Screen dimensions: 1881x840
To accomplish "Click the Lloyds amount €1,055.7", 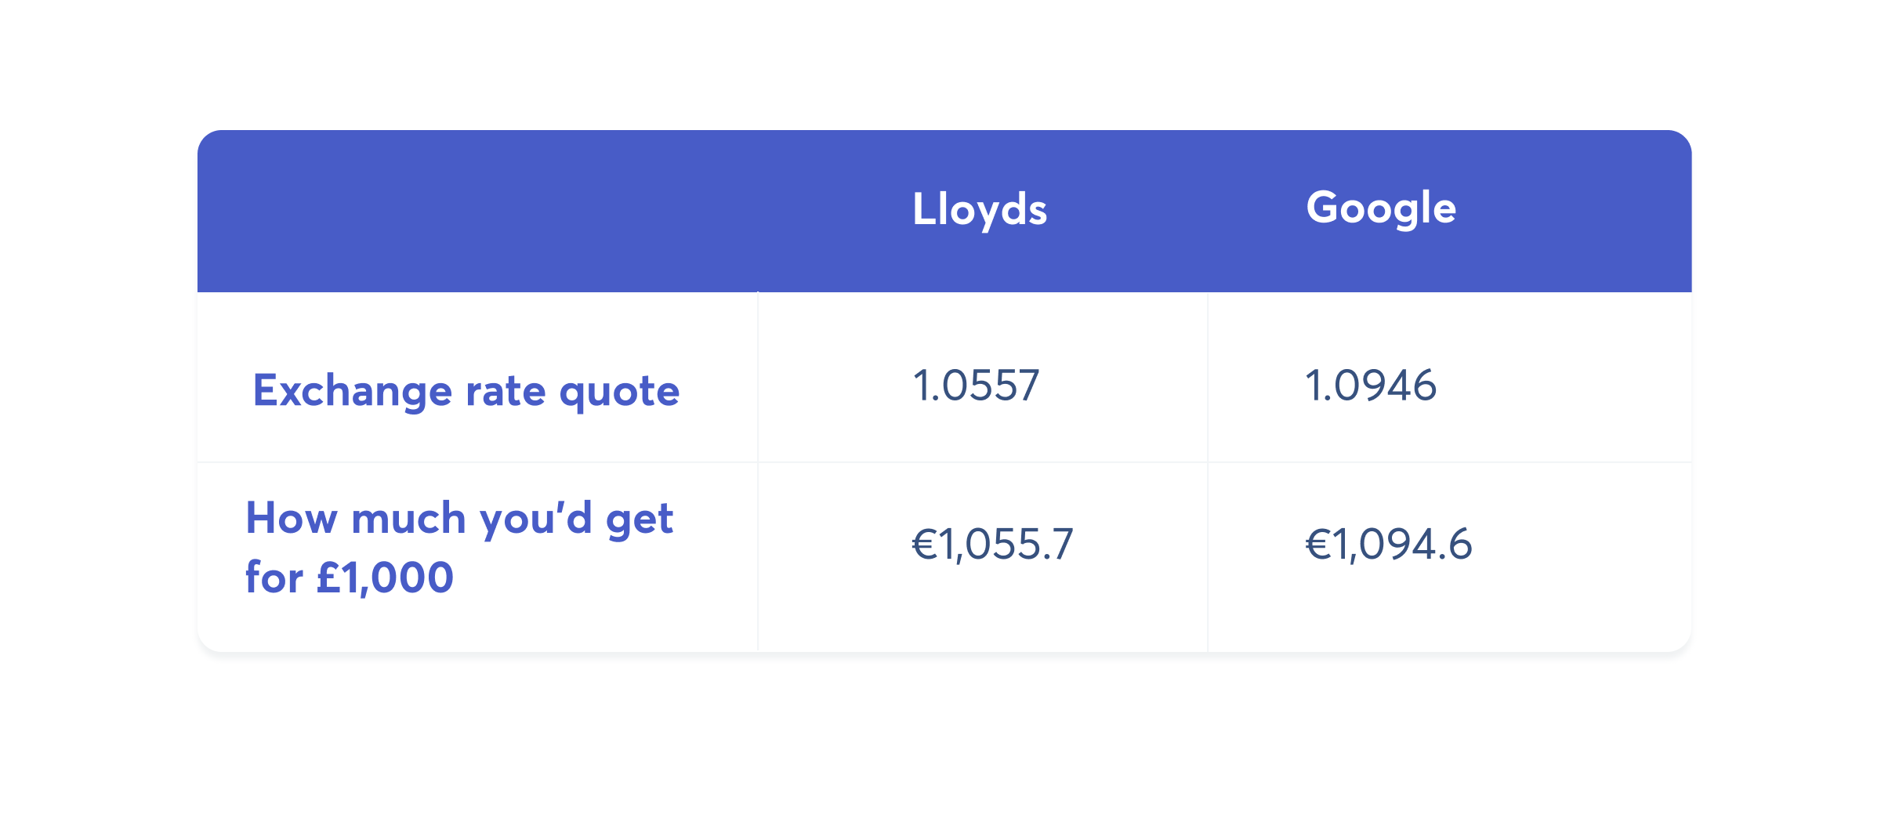I will point(992,544).
